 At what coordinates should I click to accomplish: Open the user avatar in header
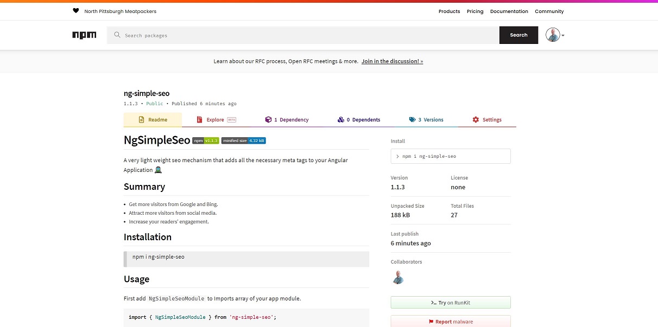pos(553,35)
